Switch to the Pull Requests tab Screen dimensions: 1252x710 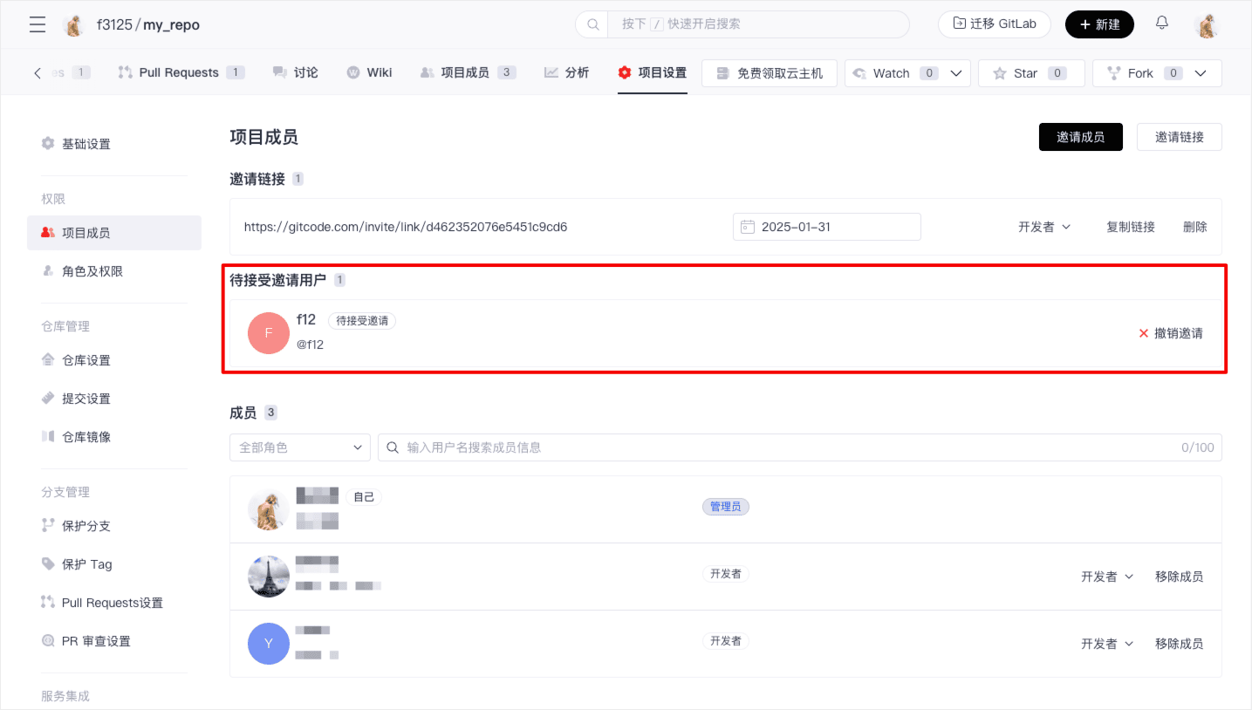point(179,72)
